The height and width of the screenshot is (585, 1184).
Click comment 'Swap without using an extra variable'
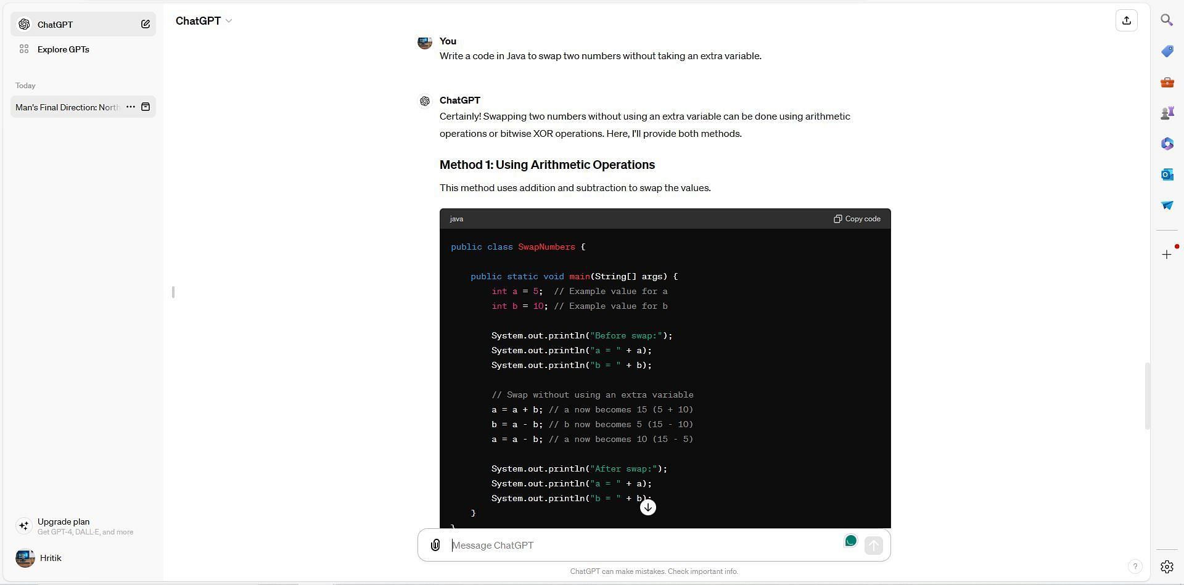click(x=592, y=395)
